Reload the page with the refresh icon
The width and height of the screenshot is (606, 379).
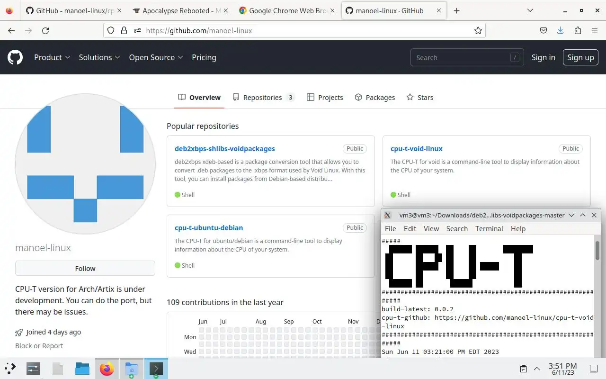point(45,30)
